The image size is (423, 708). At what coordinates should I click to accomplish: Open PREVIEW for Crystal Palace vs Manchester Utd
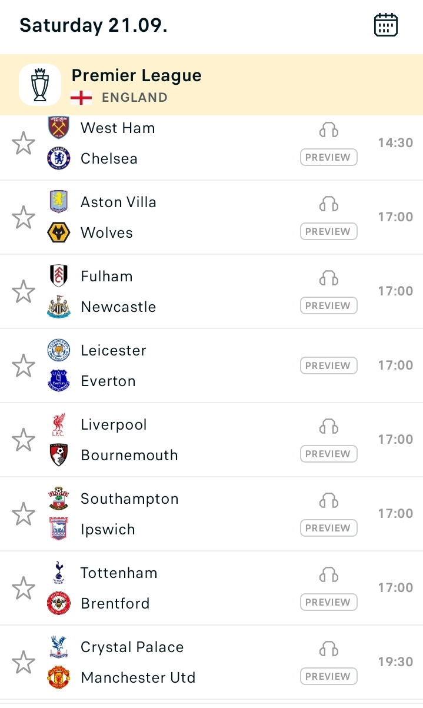coord(329,676)
